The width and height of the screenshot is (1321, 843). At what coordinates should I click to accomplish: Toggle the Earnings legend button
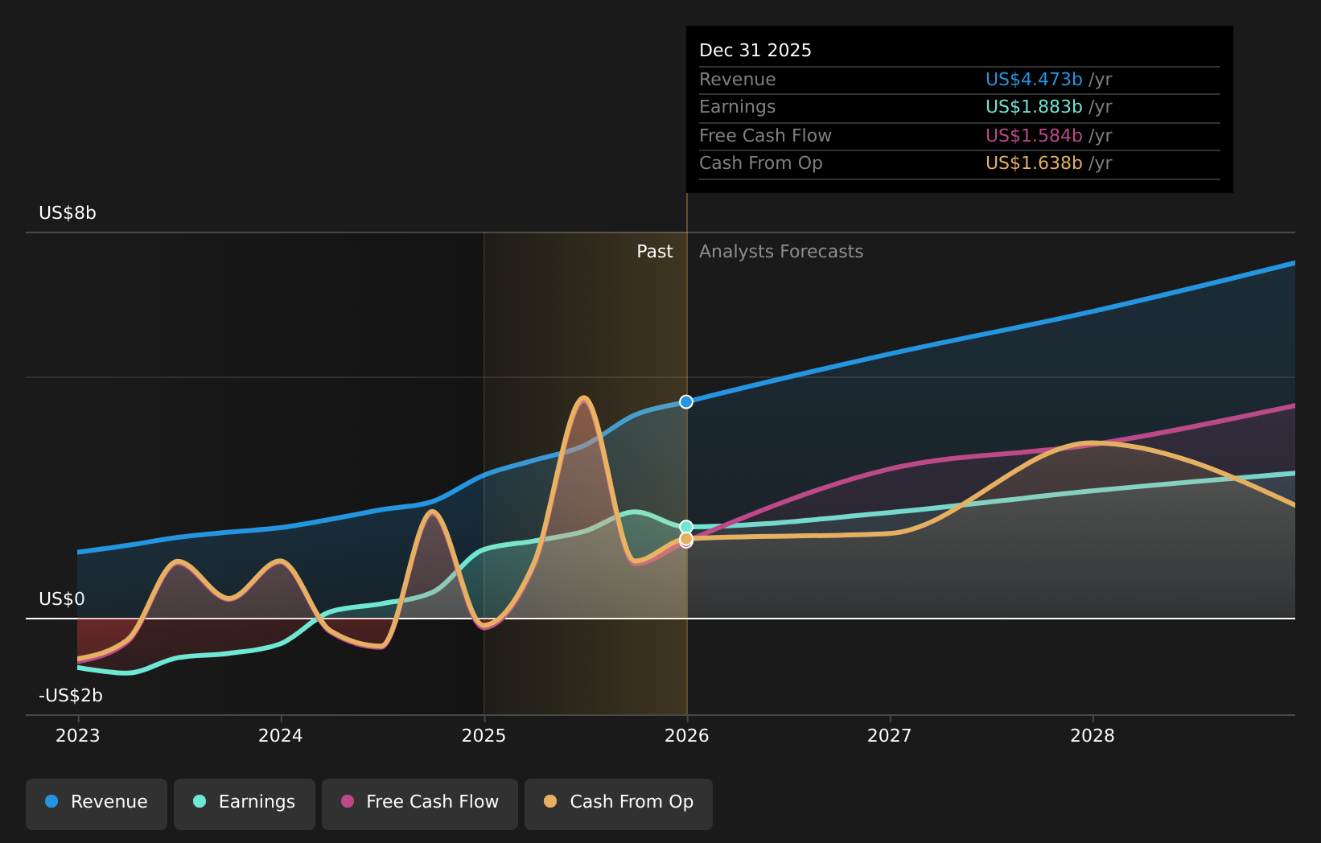coord(245,803)
